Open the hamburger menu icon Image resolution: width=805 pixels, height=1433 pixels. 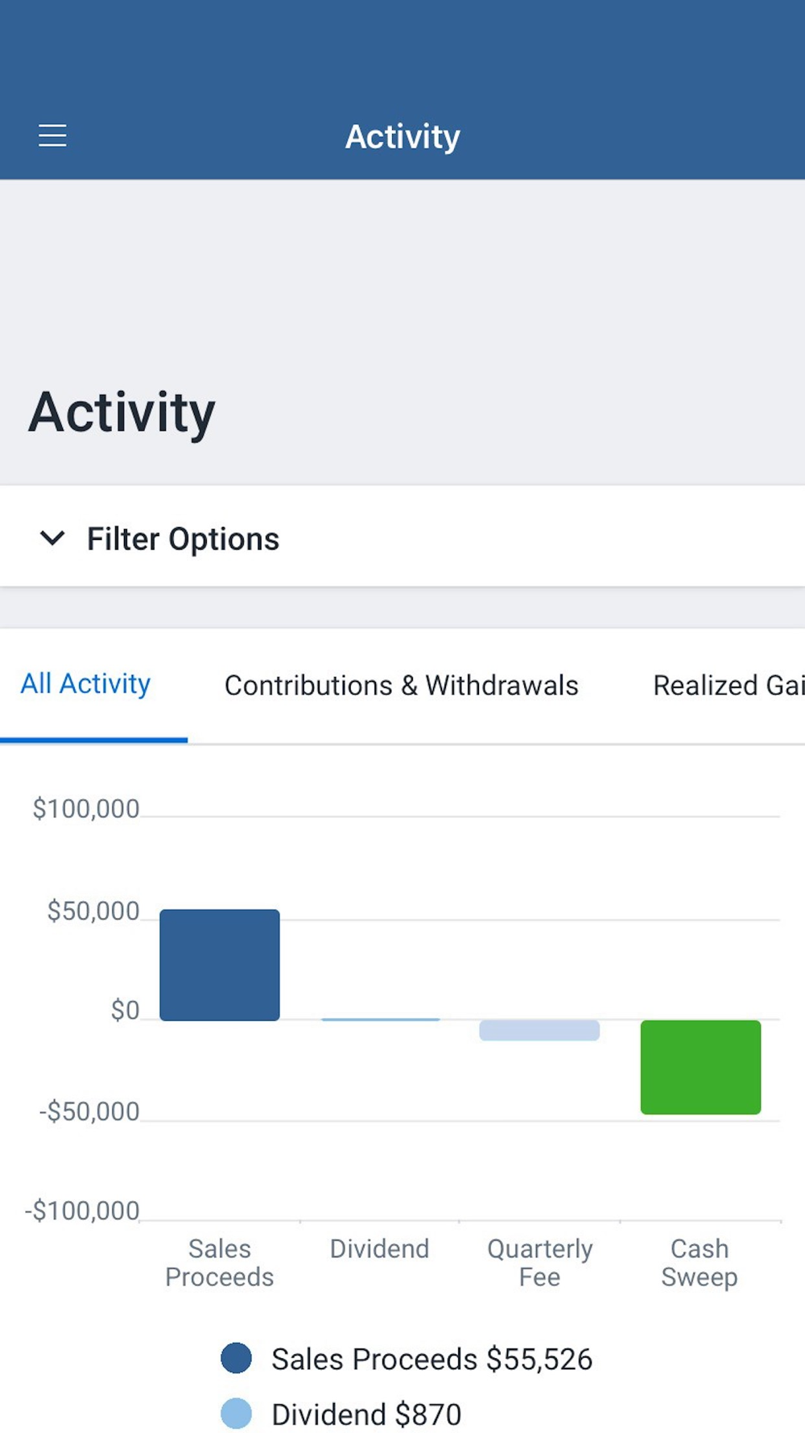pyautogui.click(x=52, y=135)
